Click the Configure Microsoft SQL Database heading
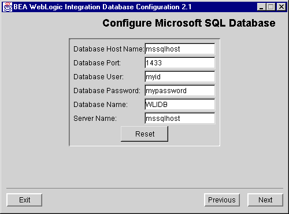Viewport: 289px width, 214px height. pos(189,23)
